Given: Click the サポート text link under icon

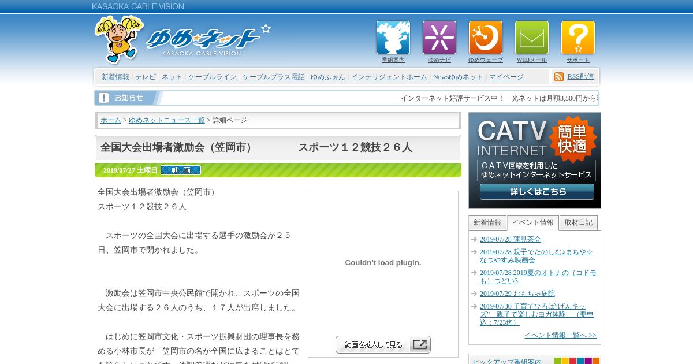Looking at the screenshot, I should tap(578, 60).
